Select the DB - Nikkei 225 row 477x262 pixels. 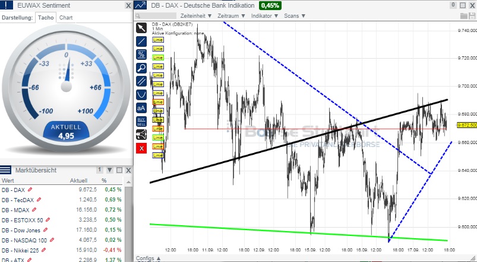62,250
